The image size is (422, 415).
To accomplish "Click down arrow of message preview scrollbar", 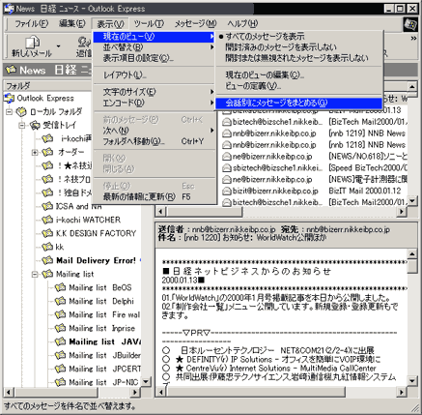I will point(412,380).
